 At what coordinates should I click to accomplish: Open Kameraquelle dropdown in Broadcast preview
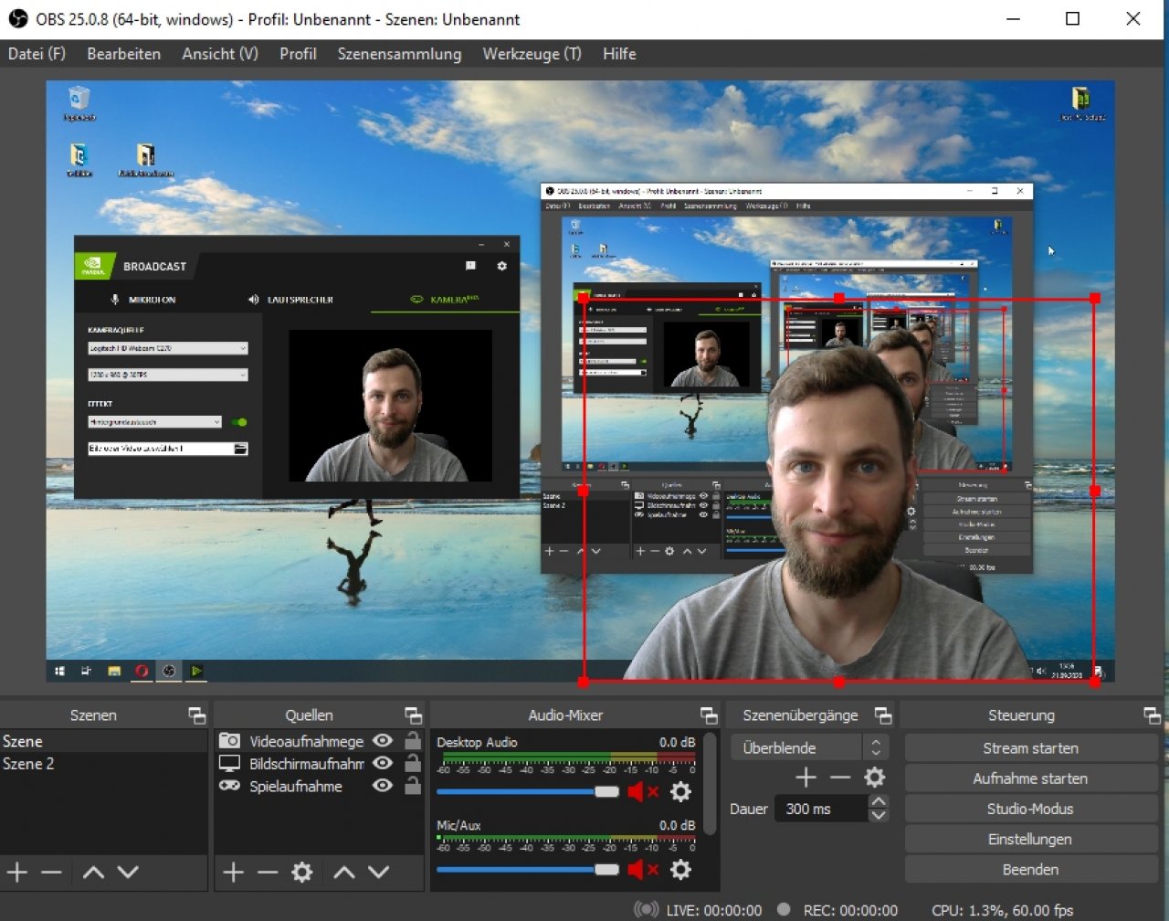coord(168,348)
